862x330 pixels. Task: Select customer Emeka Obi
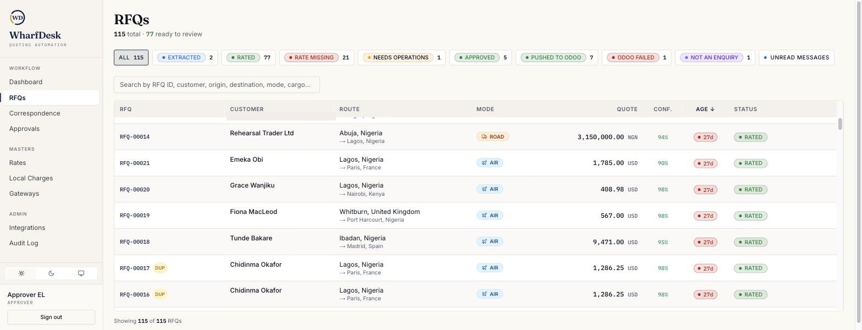246,159
